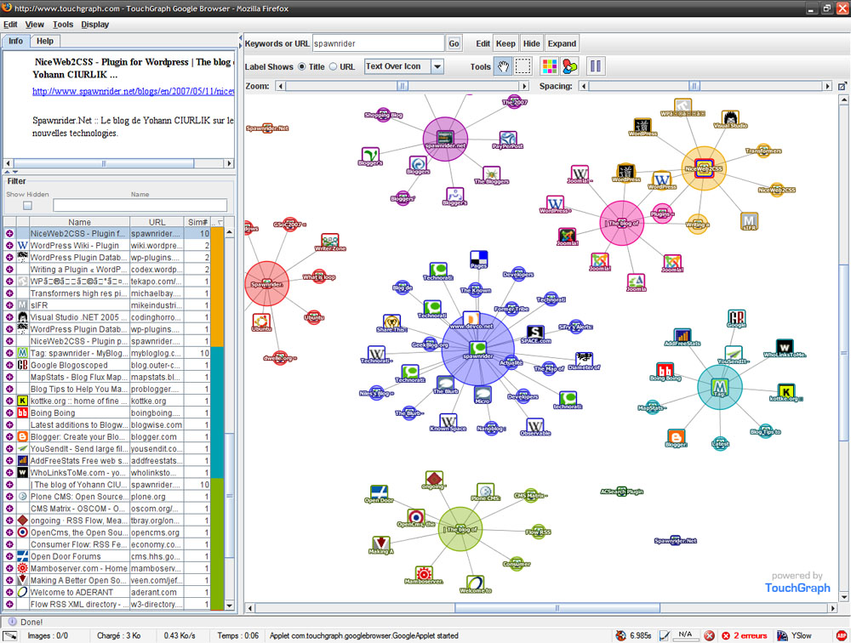Image resolution: width=851 pixels, height=643 pixels.
Task: Select the hand navigate tool
Action: pyautogui.click(x=503, y=66)
